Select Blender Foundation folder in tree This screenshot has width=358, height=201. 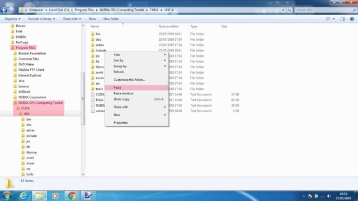pos(32,54)
